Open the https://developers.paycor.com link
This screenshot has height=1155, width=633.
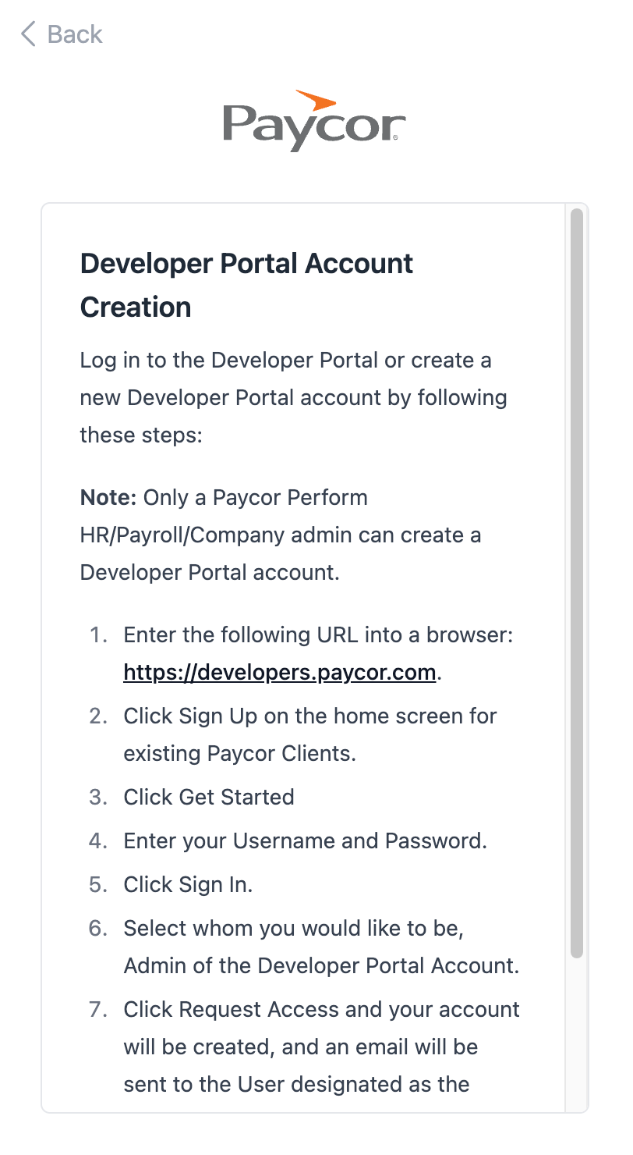(x=279, y=673)
